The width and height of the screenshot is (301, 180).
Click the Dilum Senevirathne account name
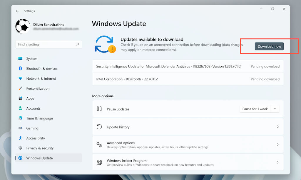49,25
